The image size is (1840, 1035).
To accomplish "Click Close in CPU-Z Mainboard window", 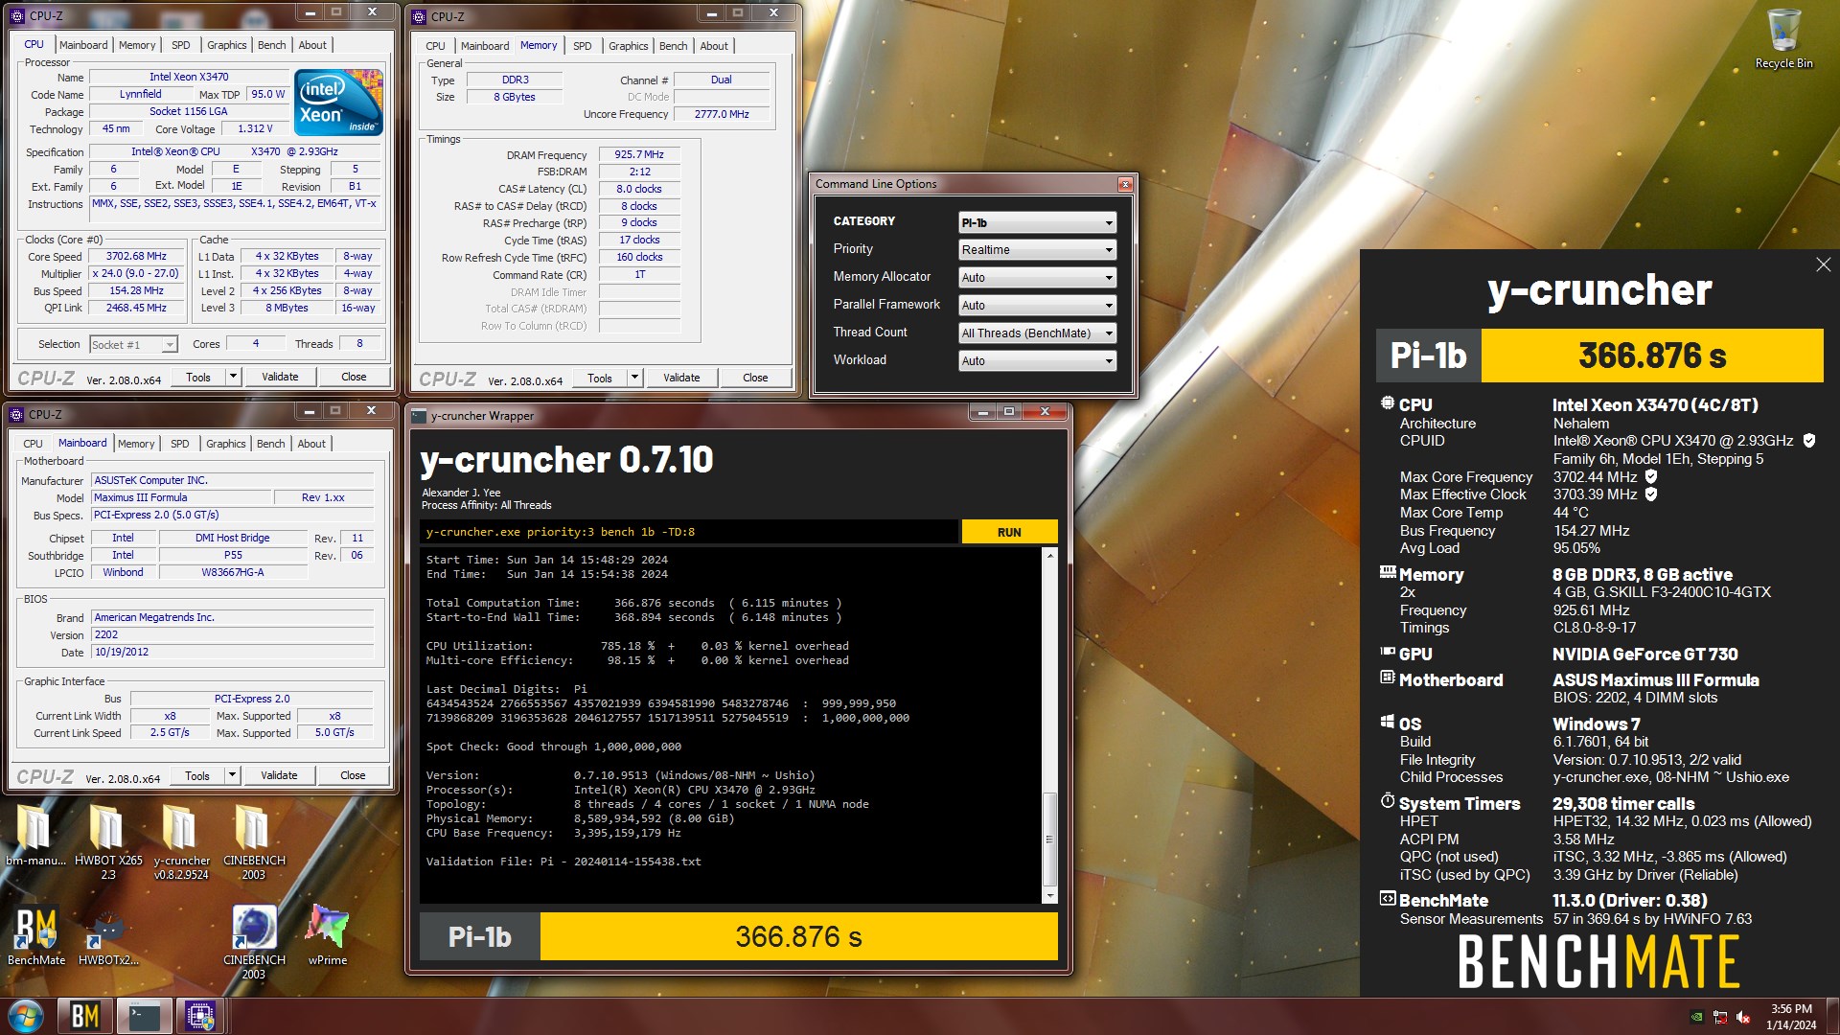I will 353,775.
